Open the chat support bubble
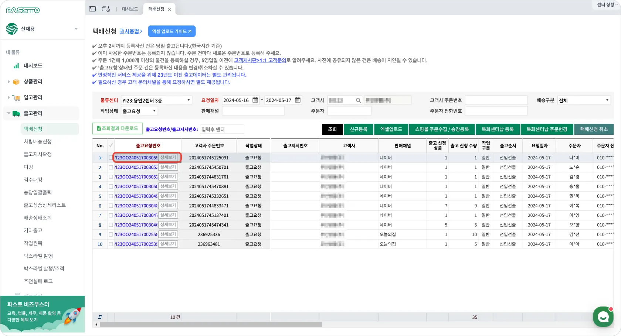This screenshot has height=336, width=621. 603,316
